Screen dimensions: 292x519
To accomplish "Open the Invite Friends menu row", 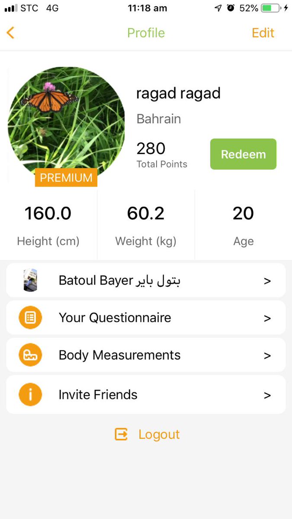I will coord(146,394).
